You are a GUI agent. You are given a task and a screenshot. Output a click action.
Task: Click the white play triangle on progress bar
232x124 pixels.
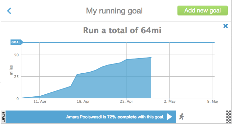[170, 117]
